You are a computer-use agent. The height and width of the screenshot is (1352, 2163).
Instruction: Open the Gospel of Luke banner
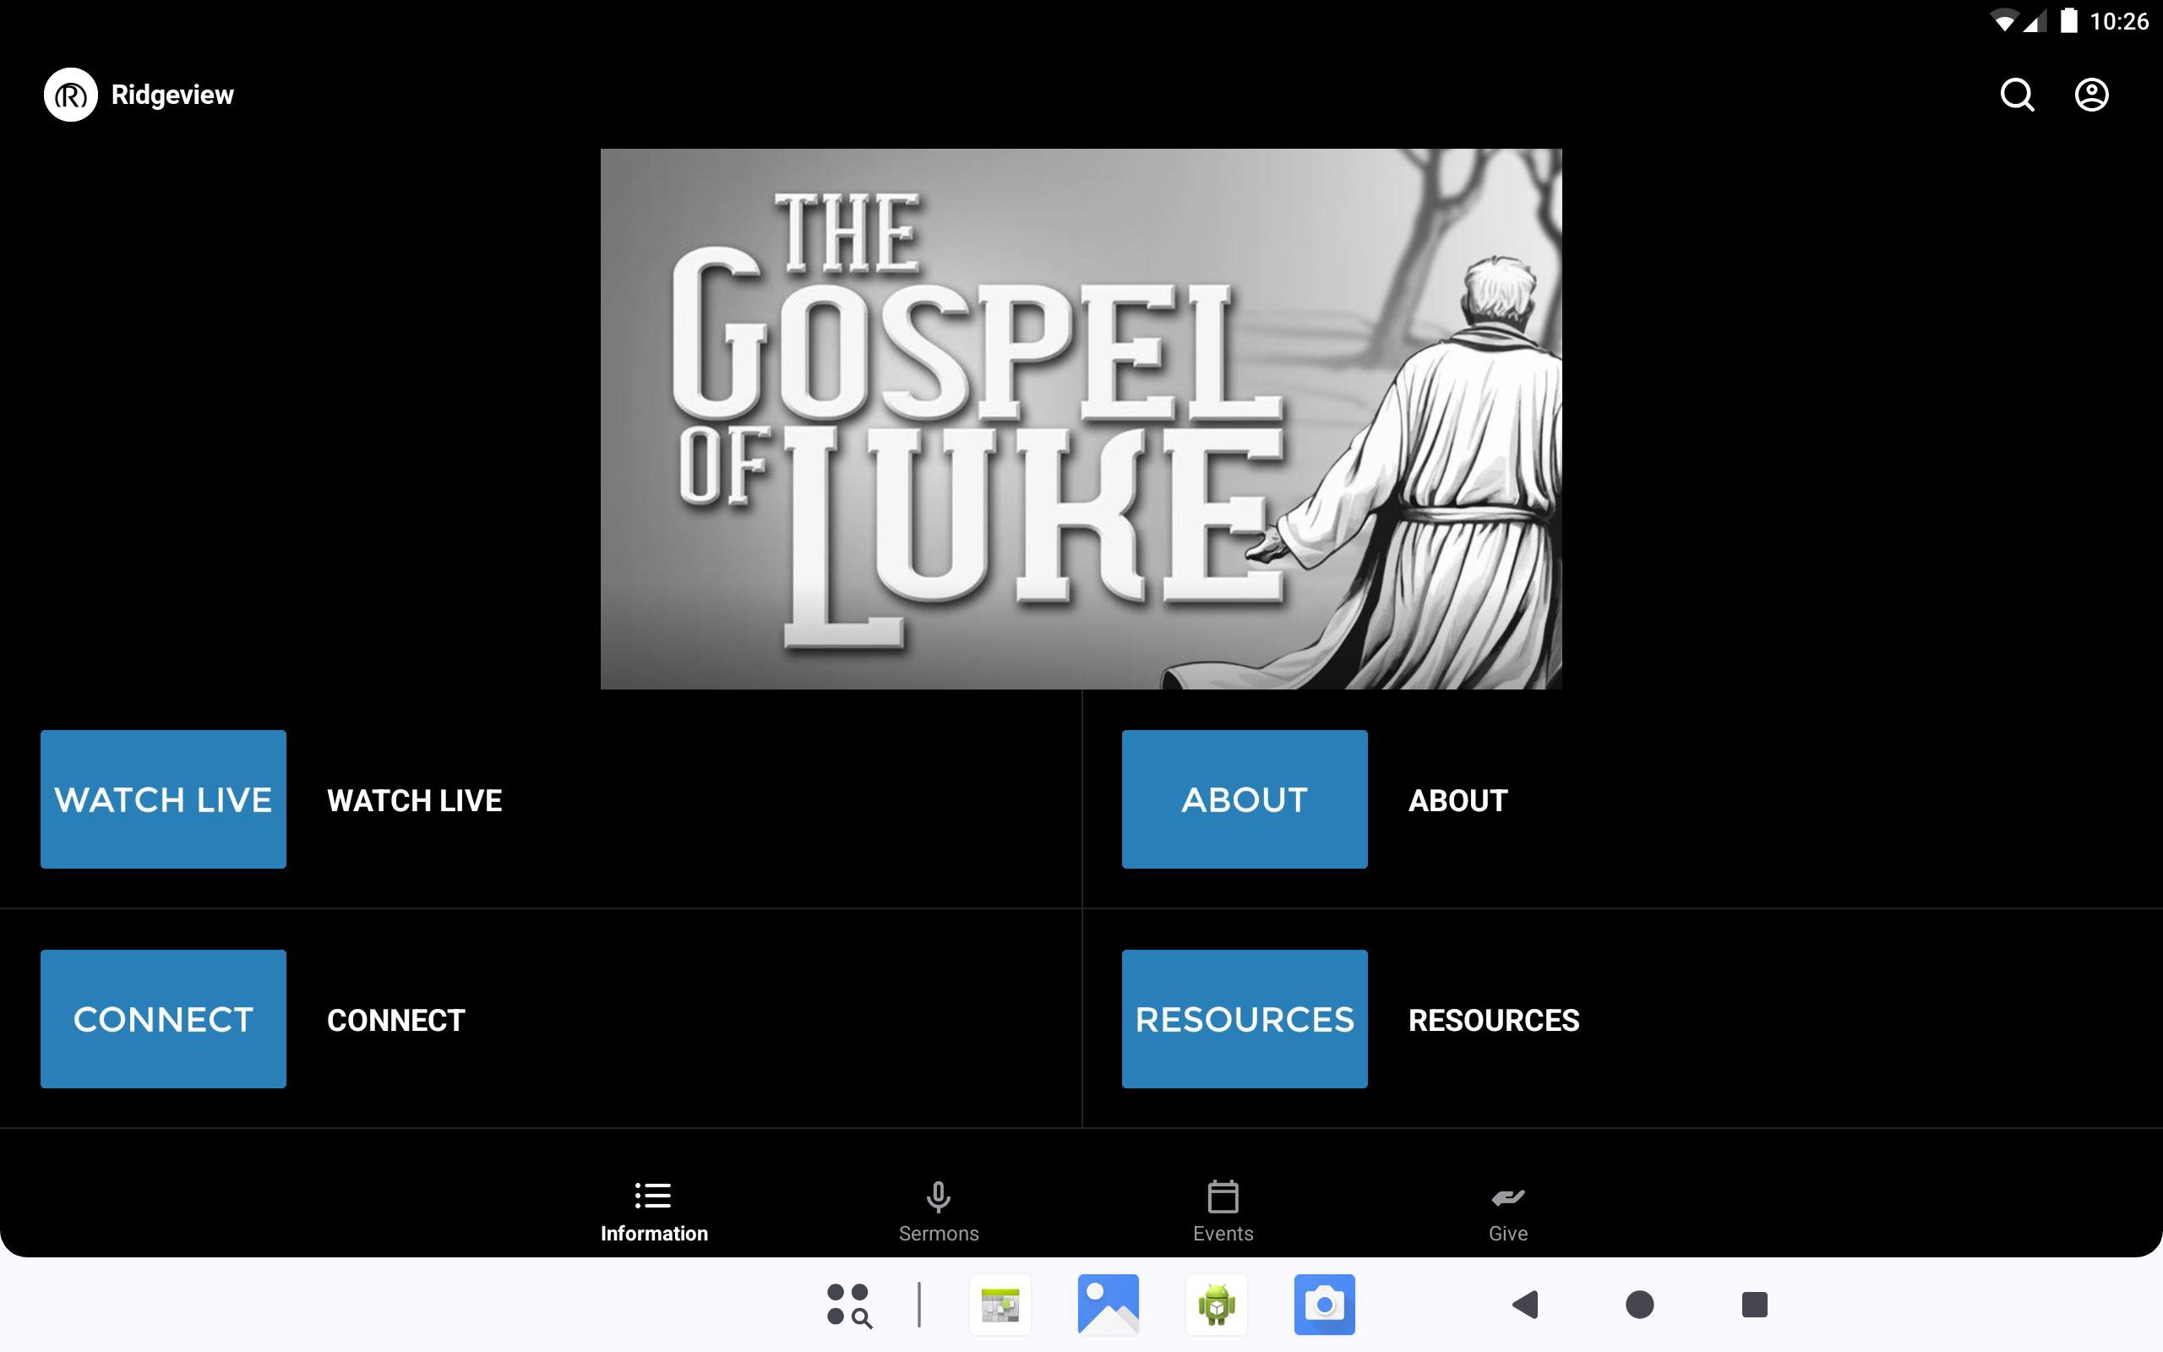click(1081, 418)
